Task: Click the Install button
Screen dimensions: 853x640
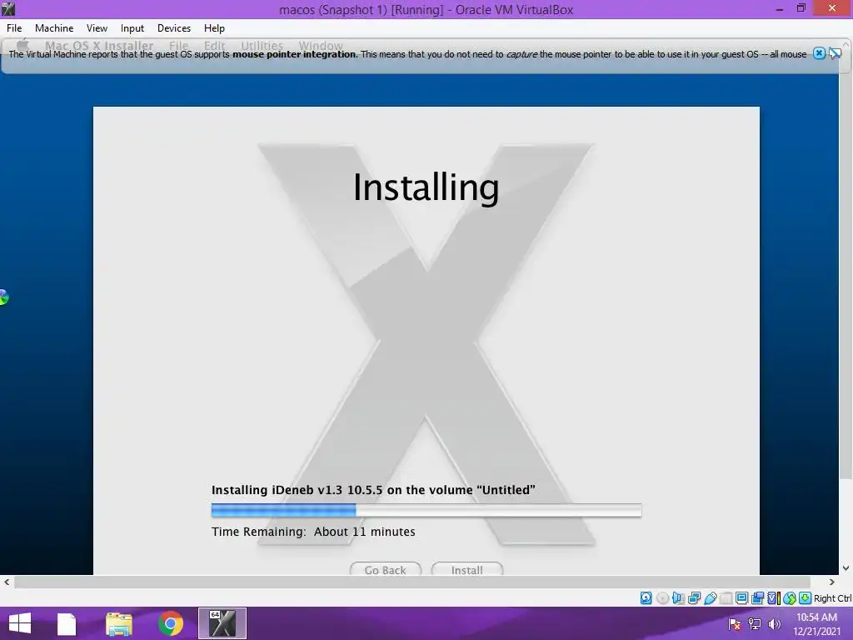Action: point(466,569)
